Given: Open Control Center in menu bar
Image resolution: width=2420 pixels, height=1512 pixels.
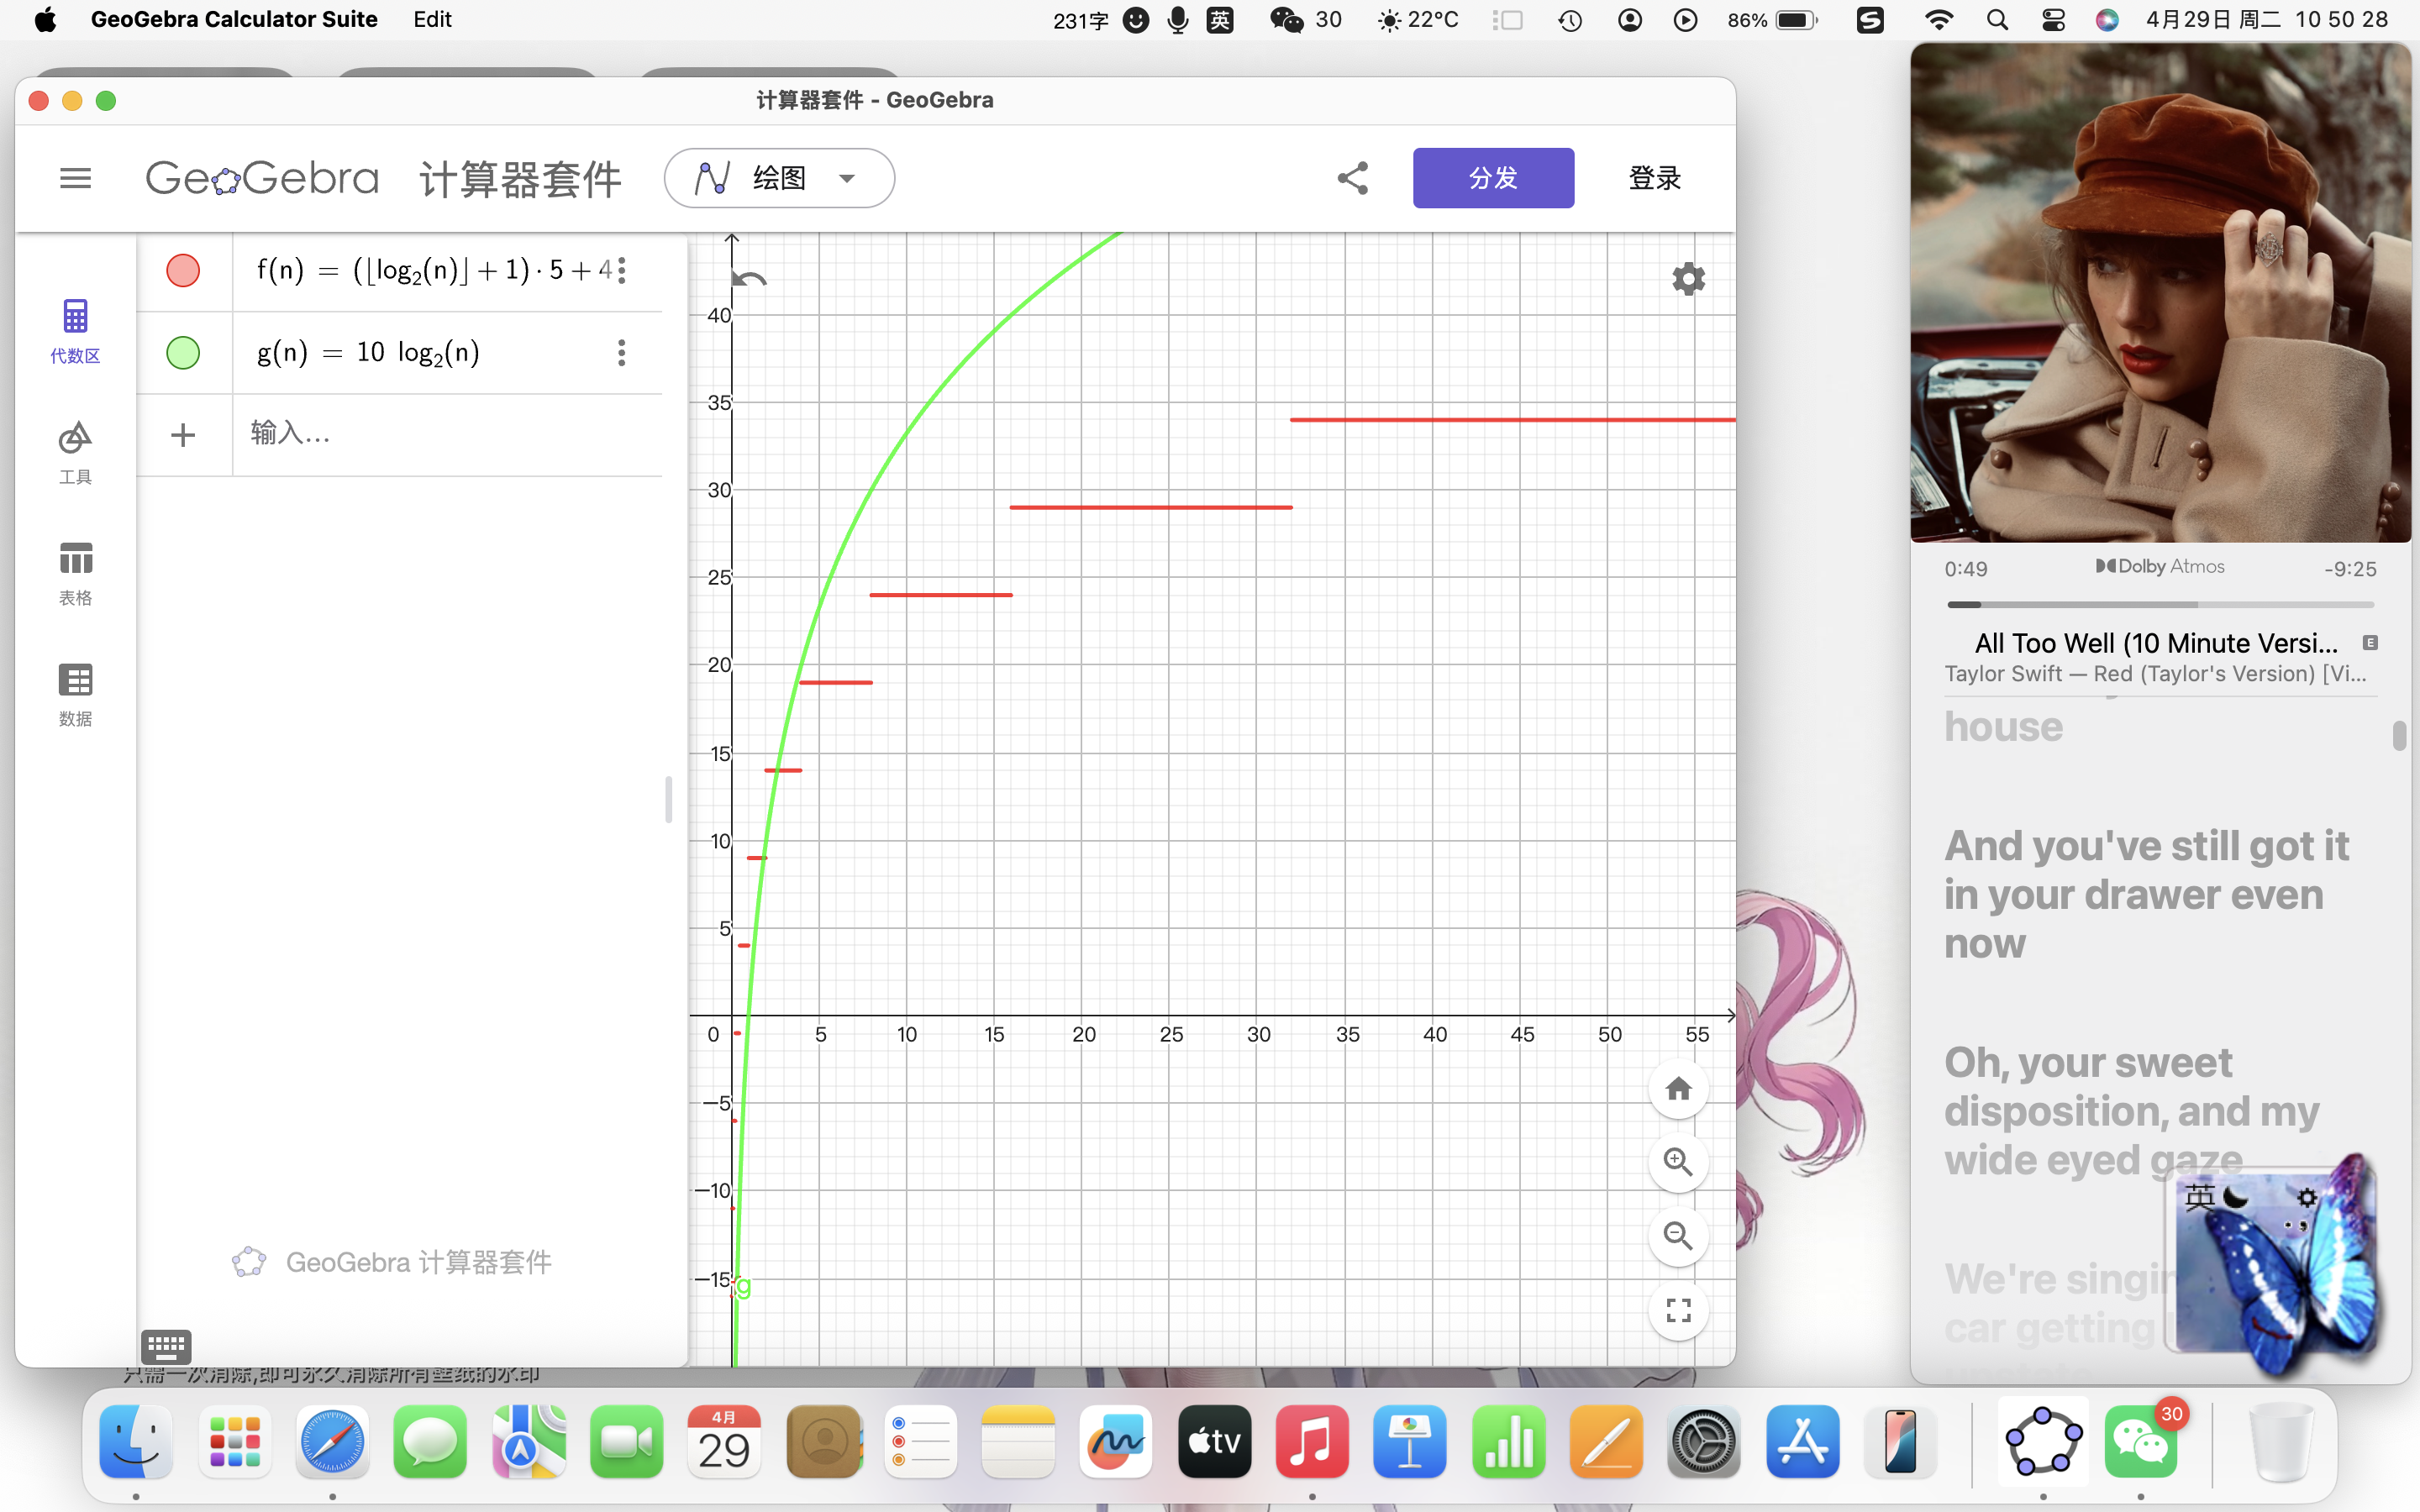Looking at the screenshot, I should click(2053, 20).
